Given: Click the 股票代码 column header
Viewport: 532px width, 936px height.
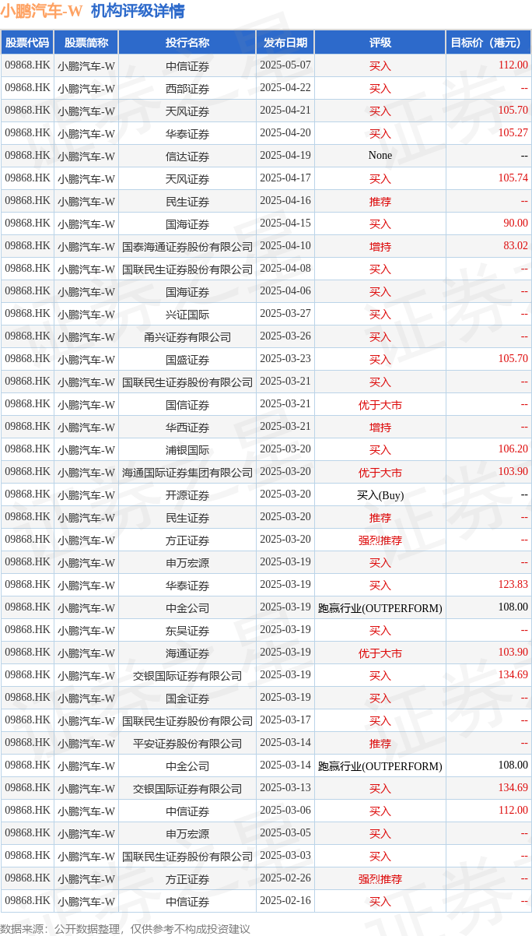Looking at the screenshot, I should pyautogui.click(x=27, y=43).
